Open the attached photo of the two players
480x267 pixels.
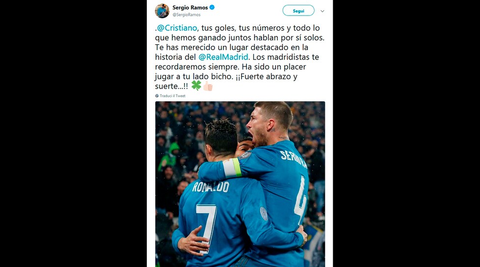tap(240, 184)
